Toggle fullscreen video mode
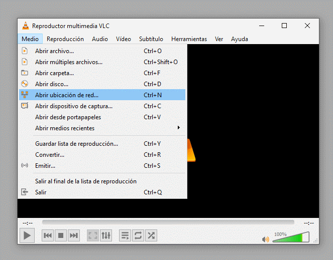The image size is (333, 260). click(x=93, y=235)
